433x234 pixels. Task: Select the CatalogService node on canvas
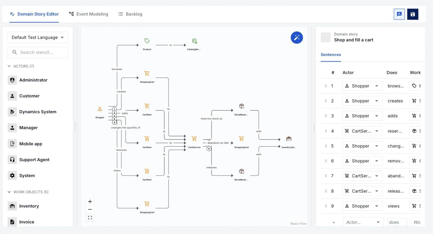(x=194, y=44)
